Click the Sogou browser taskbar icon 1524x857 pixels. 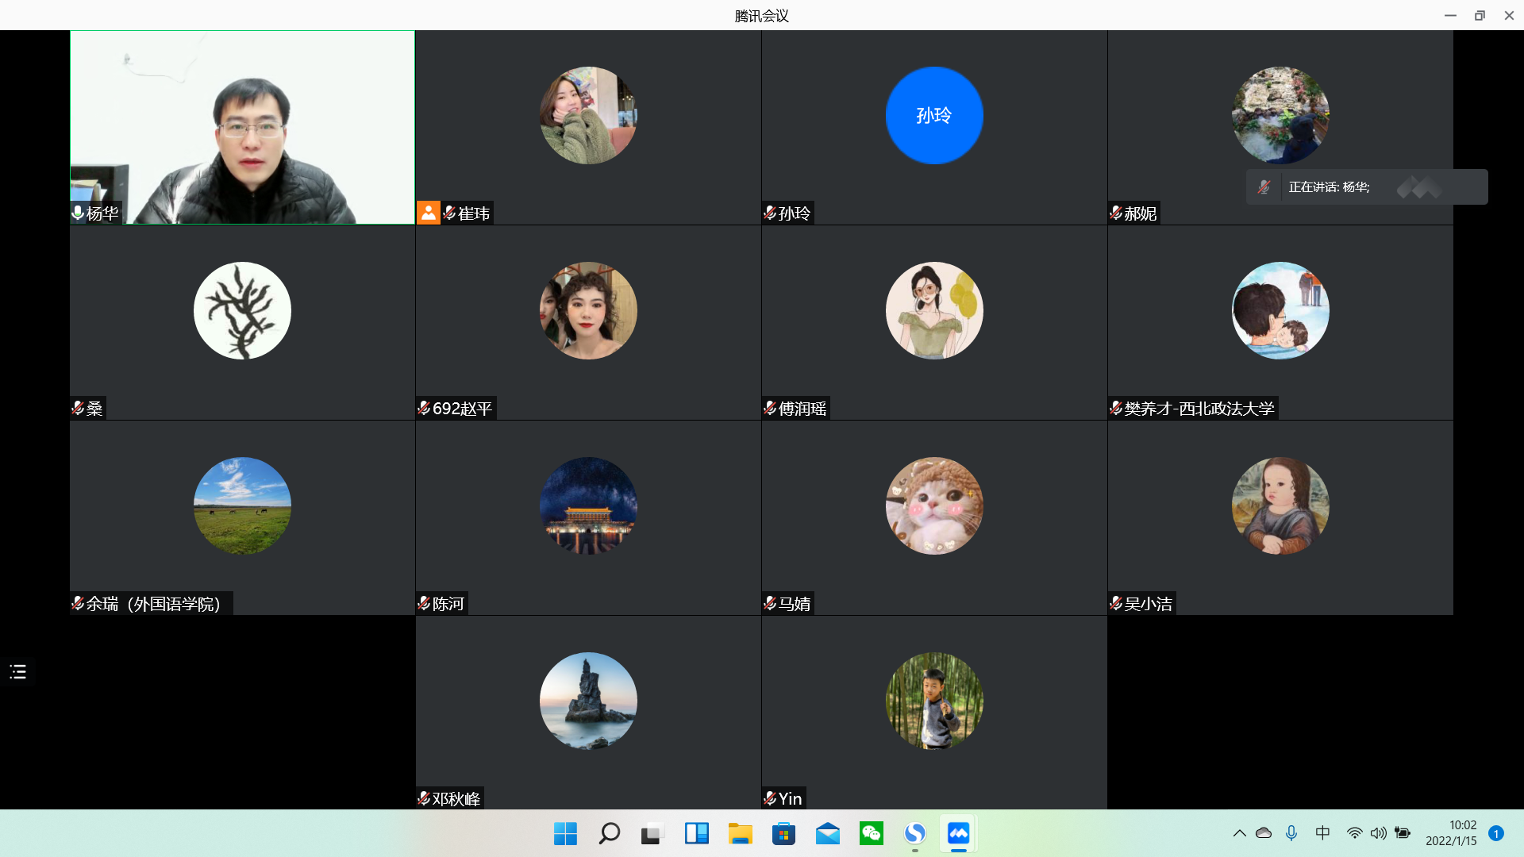pos(914,833)
